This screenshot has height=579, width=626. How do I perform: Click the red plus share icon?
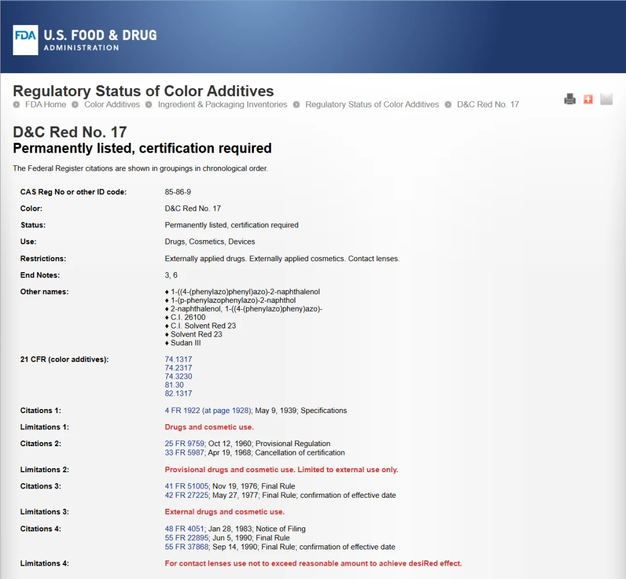[588, 99]
